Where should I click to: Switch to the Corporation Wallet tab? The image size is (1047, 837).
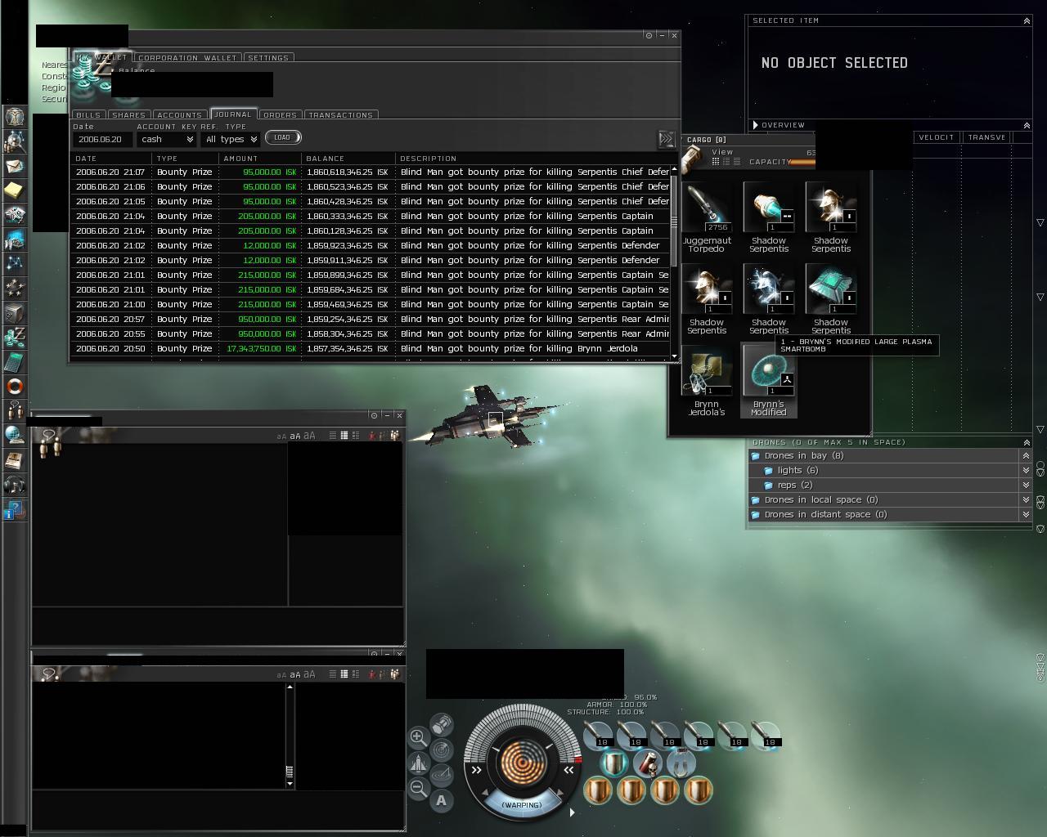pos(187,58)
